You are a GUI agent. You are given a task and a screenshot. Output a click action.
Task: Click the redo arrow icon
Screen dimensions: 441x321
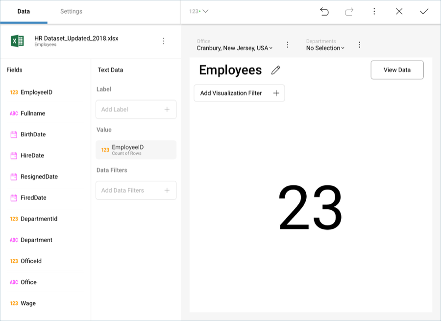click(349, 11)
